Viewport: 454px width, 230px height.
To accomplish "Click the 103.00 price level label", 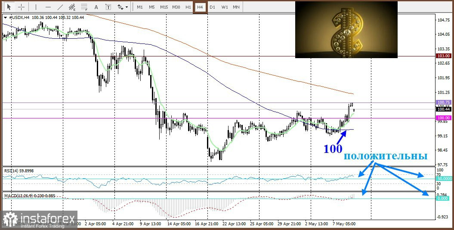I will (444, 56).
